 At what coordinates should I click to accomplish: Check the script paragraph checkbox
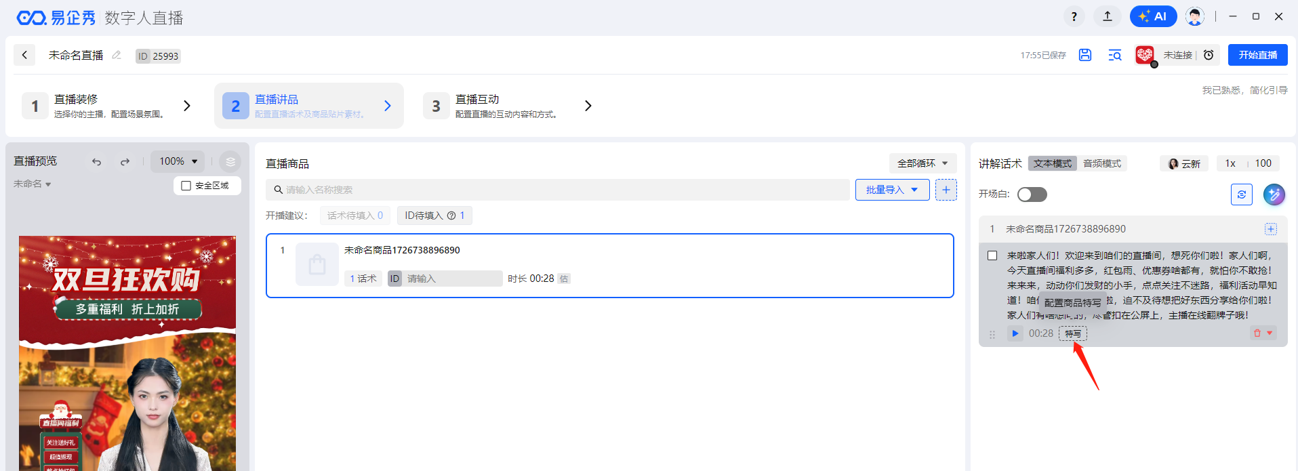992,255
